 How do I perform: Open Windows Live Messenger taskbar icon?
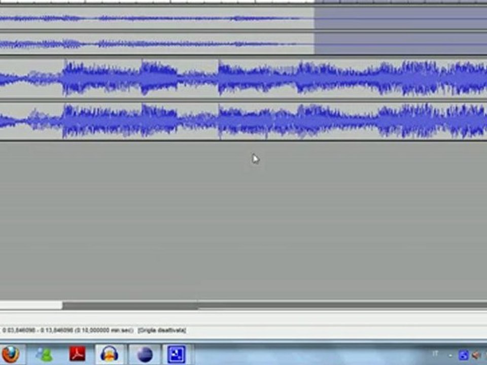(44, 354)
